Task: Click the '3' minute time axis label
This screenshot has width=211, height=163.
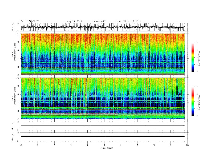Action: click(71, 145)
